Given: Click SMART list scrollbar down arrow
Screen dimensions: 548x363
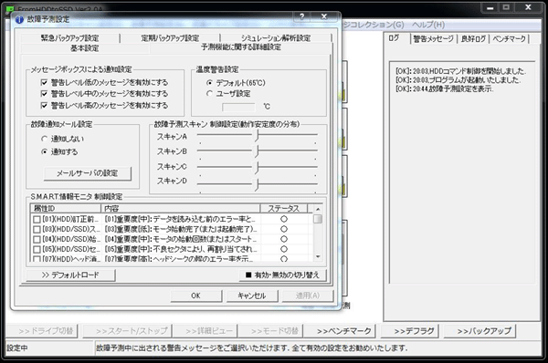Looking at the screenshot, I should coord(318,257).
